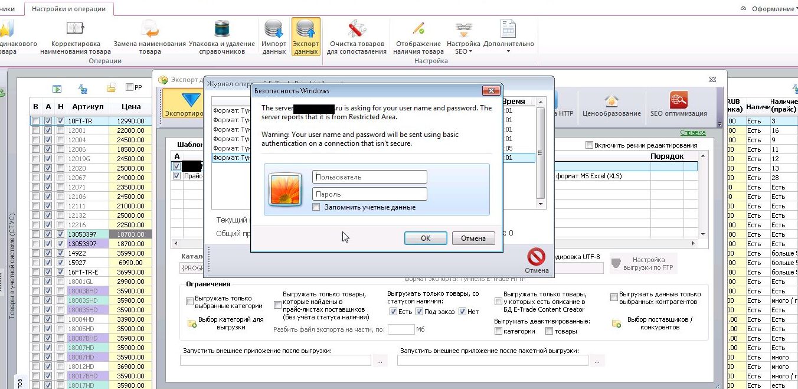Click the user tile flower picture in security dialog
The height and width of the screenshot is (389, 798).
[x=285, y=189]
